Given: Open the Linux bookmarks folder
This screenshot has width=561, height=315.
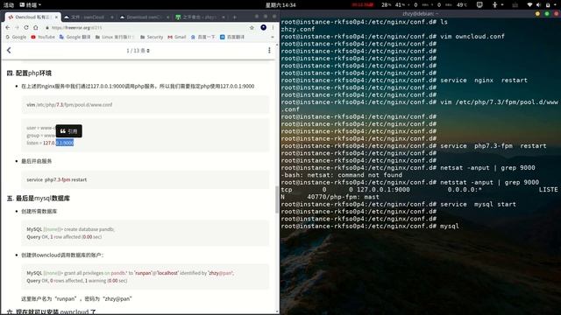Looking at the screenshot, I should tap(115, 37).
